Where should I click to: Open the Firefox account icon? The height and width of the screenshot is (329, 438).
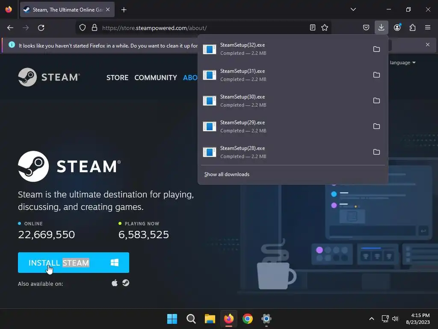tap(397, 27)
